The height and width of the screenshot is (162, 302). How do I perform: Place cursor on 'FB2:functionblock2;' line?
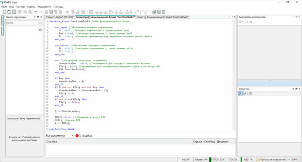72,69
